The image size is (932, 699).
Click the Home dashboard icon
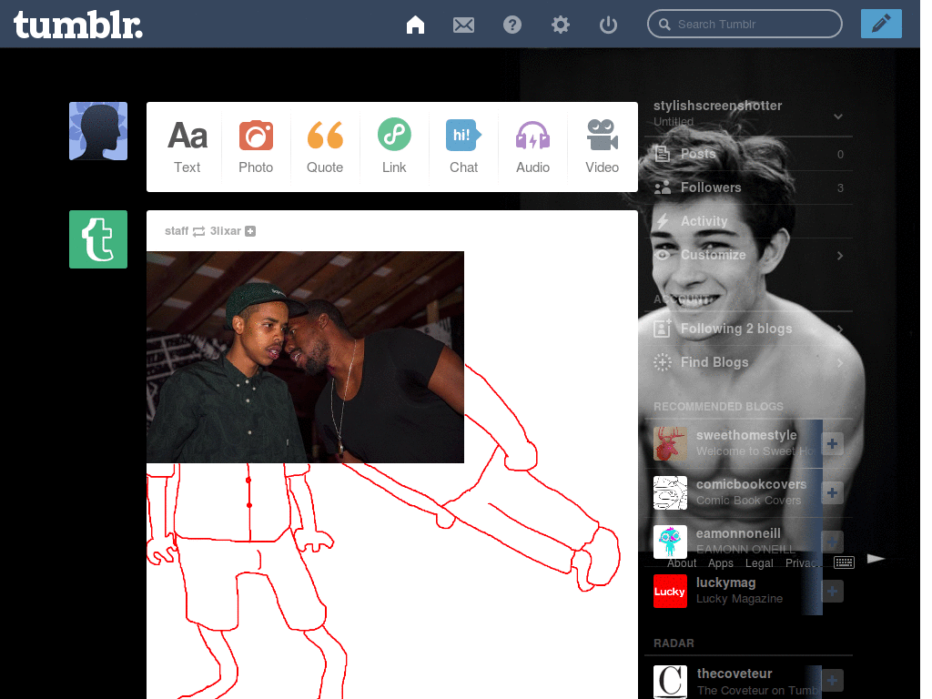[415, 25]
